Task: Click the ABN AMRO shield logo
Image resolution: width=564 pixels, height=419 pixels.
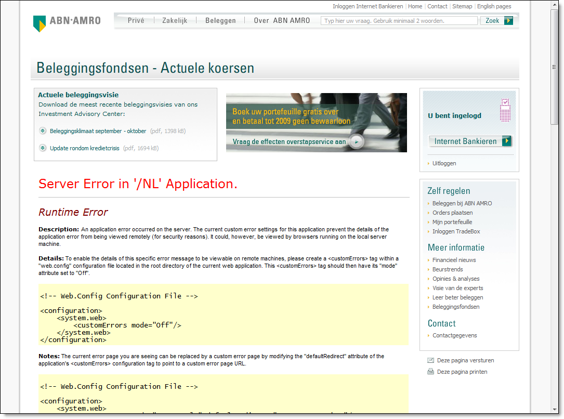Action: (x=39, y=23)
